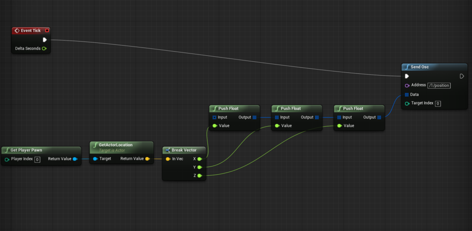The image size is (472, 231).
Task: Click the Delta Seconds output pin
Action: coord(44,48)
